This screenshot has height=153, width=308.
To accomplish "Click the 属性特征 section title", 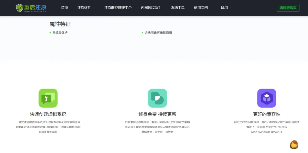I will pyautogui.click(x=60, y=24).
